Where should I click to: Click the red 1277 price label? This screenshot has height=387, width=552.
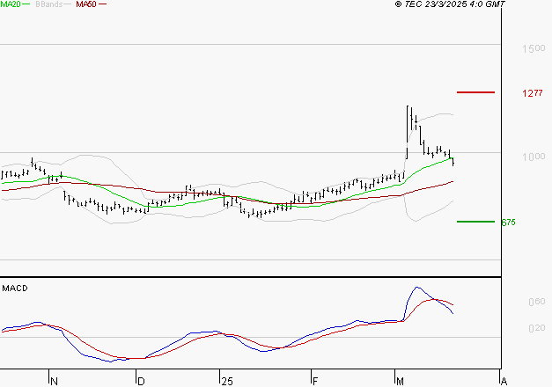click(533, 93)
